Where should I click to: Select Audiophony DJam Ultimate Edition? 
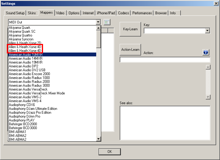52,109
